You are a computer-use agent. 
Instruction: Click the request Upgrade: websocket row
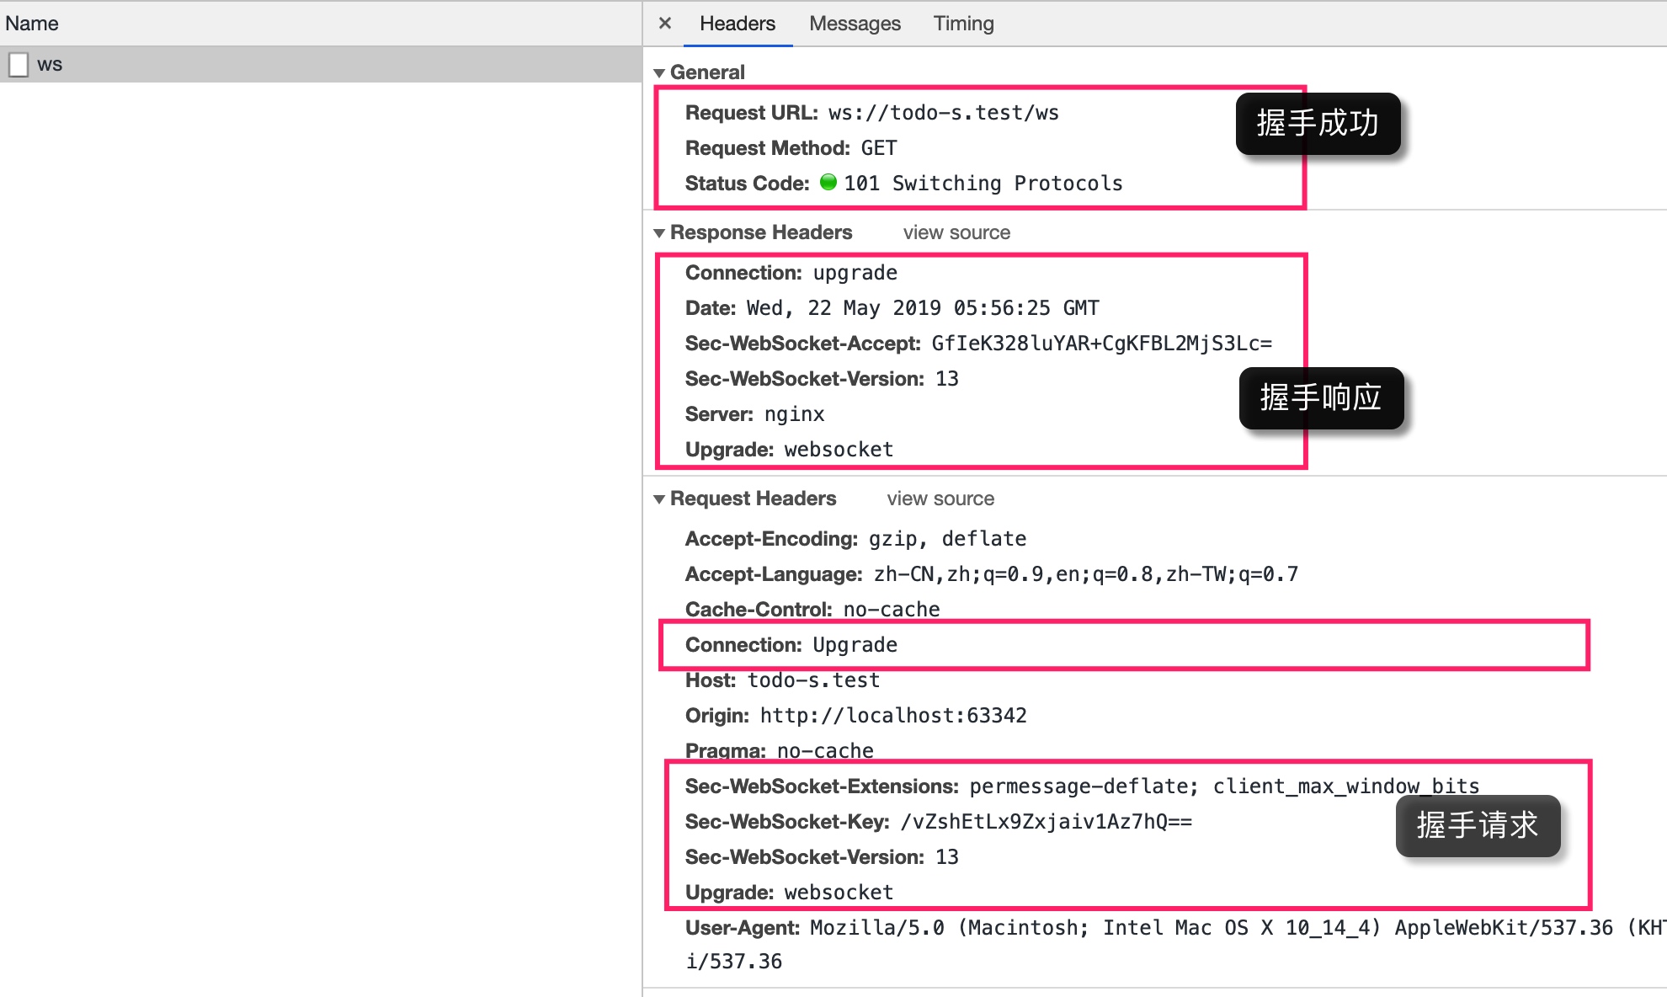pos(789,893)
